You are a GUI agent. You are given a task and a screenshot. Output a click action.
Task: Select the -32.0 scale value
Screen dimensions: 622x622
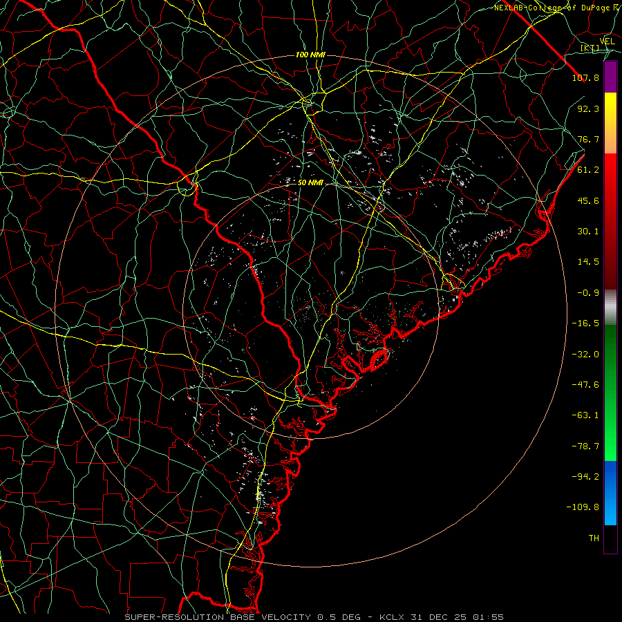coord(585,355)
